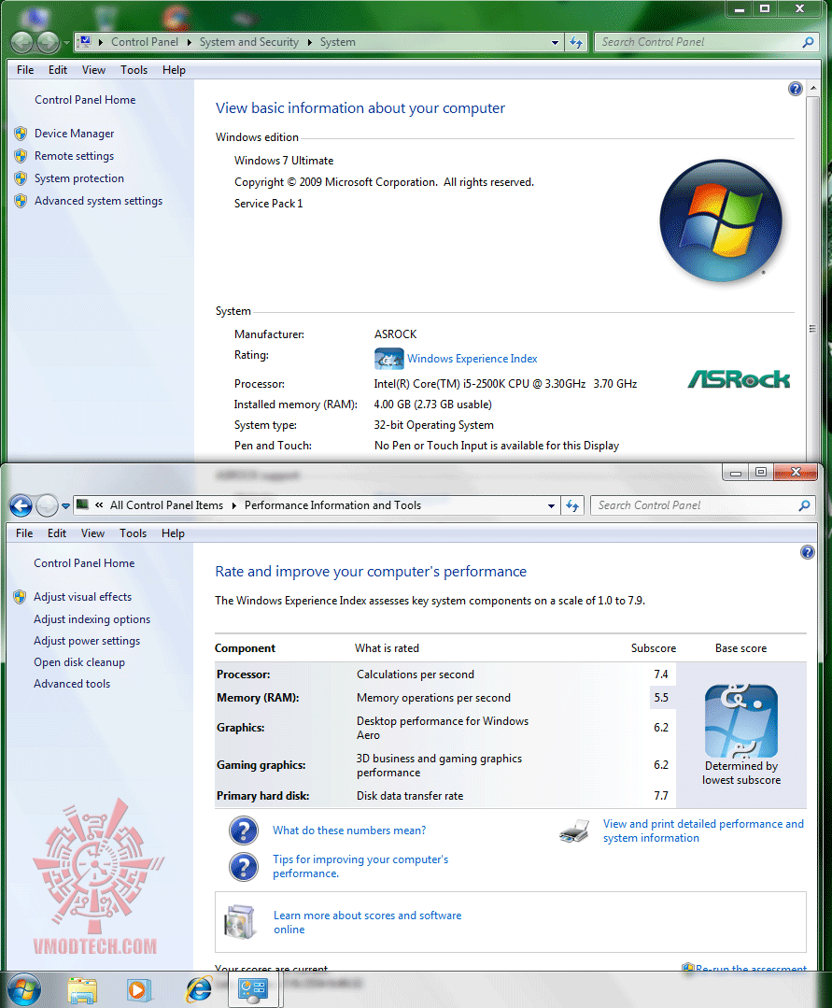Open Device Manager link
832x1008 pixels.
click(75, 134)
